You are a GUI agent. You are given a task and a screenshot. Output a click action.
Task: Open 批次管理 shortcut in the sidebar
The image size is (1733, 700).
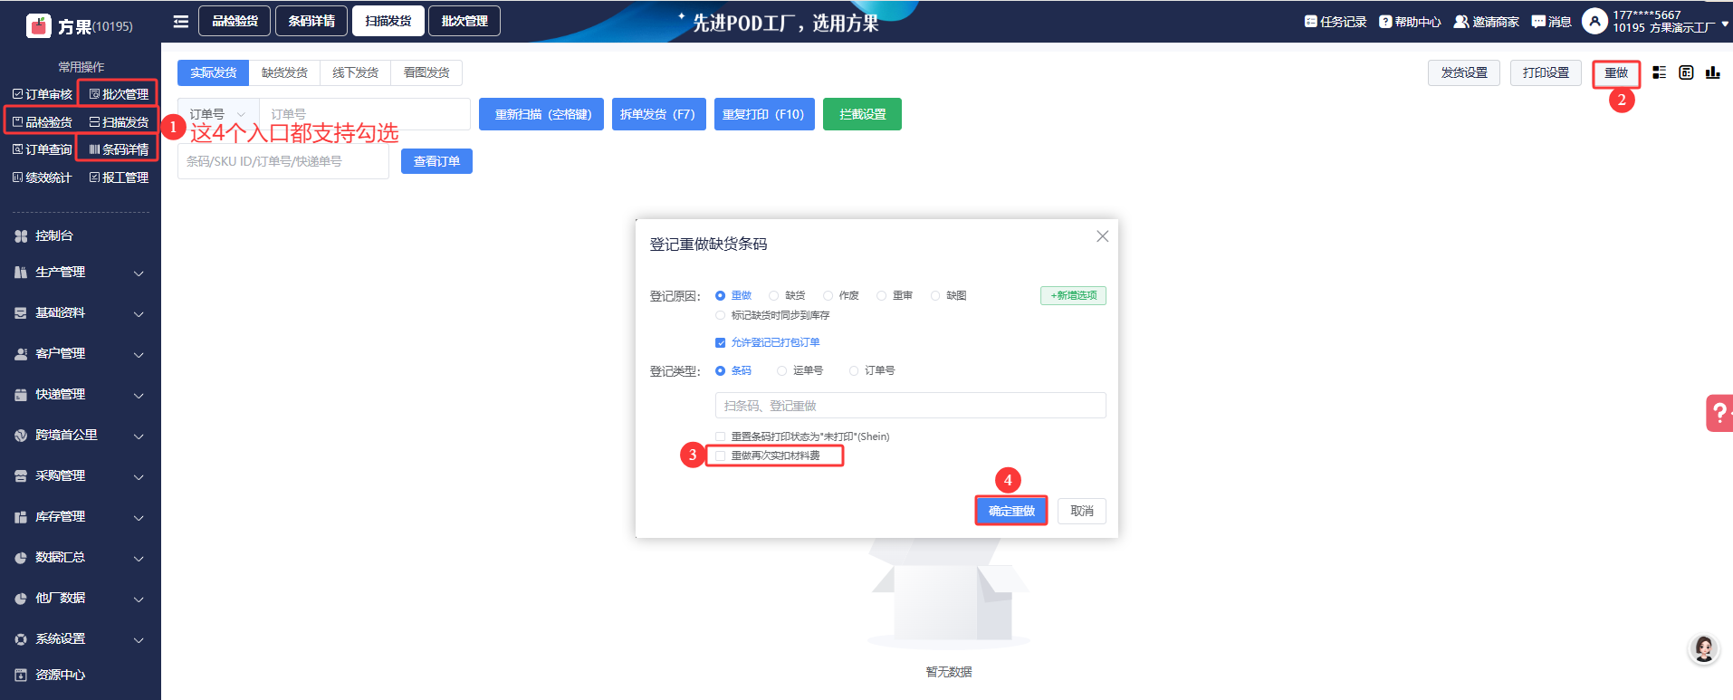click(119, 94)
